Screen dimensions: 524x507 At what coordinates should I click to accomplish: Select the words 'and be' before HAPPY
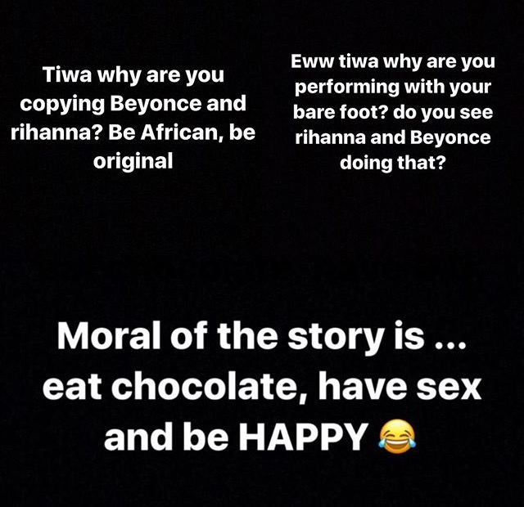tap(166, 436)
